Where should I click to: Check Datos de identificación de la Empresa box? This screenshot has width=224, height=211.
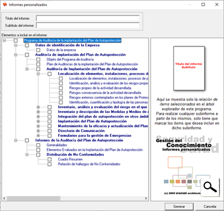pyautogui.click(x=27, y=45)
